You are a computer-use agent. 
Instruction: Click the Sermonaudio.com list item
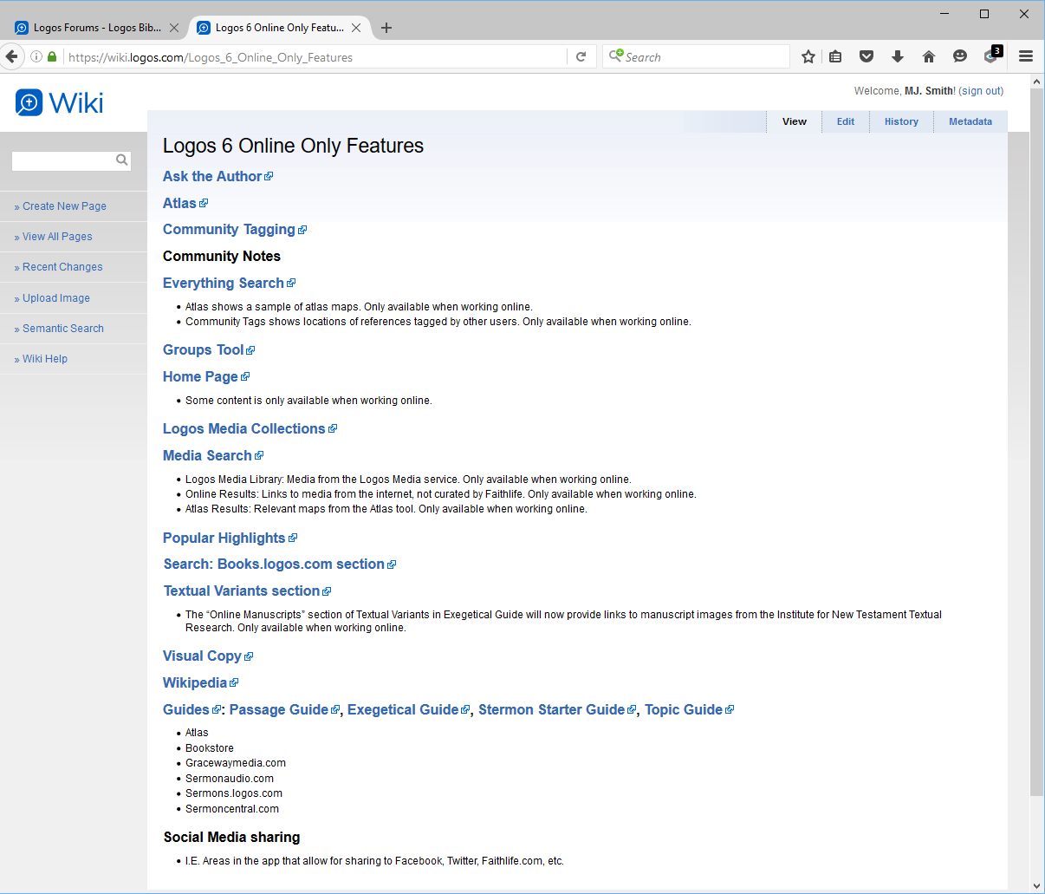(x=230, y=779)
